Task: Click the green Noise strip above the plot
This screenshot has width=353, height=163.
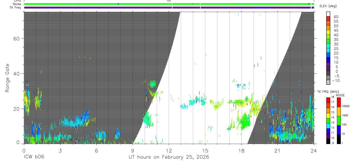Action: pos(169,4)
